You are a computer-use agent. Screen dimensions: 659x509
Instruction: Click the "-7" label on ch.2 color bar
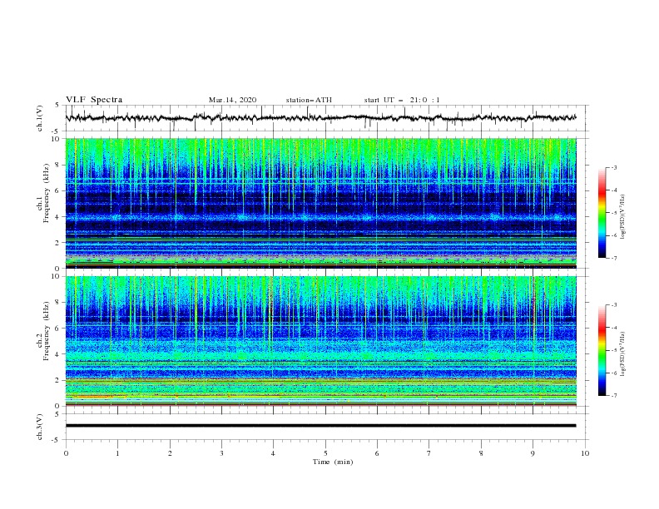pos(613,396)
